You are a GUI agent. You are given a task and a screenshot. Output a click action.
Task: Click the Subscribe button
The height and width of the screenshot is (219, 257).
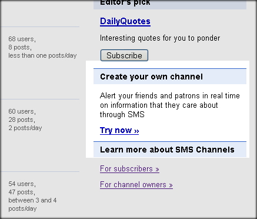[124, 55]
